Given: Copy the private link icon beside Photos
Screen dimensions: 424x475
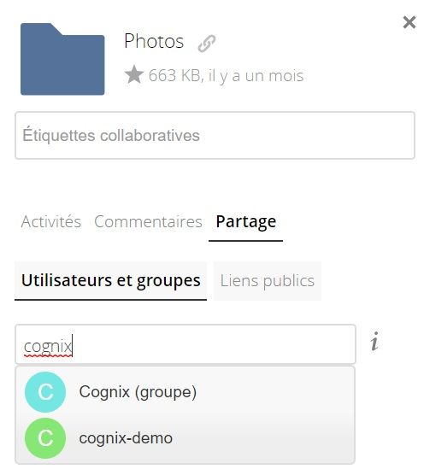Looking at the screenshot, I should tap(207, 44).
